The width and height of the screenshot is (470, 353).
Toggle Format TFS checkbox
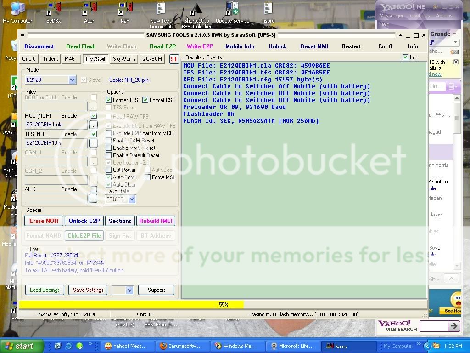pyautogui.click(x=108, y=100)
